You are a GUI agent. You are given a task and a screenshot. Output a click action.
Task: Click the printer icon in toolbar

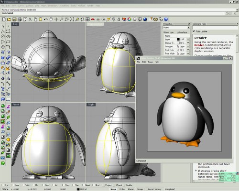(20, 20)
